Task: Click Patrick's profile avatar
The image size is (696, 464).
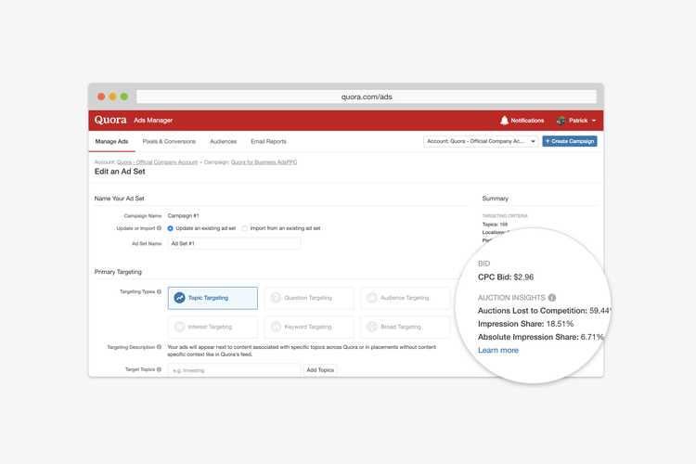Action: coord(561,121)
